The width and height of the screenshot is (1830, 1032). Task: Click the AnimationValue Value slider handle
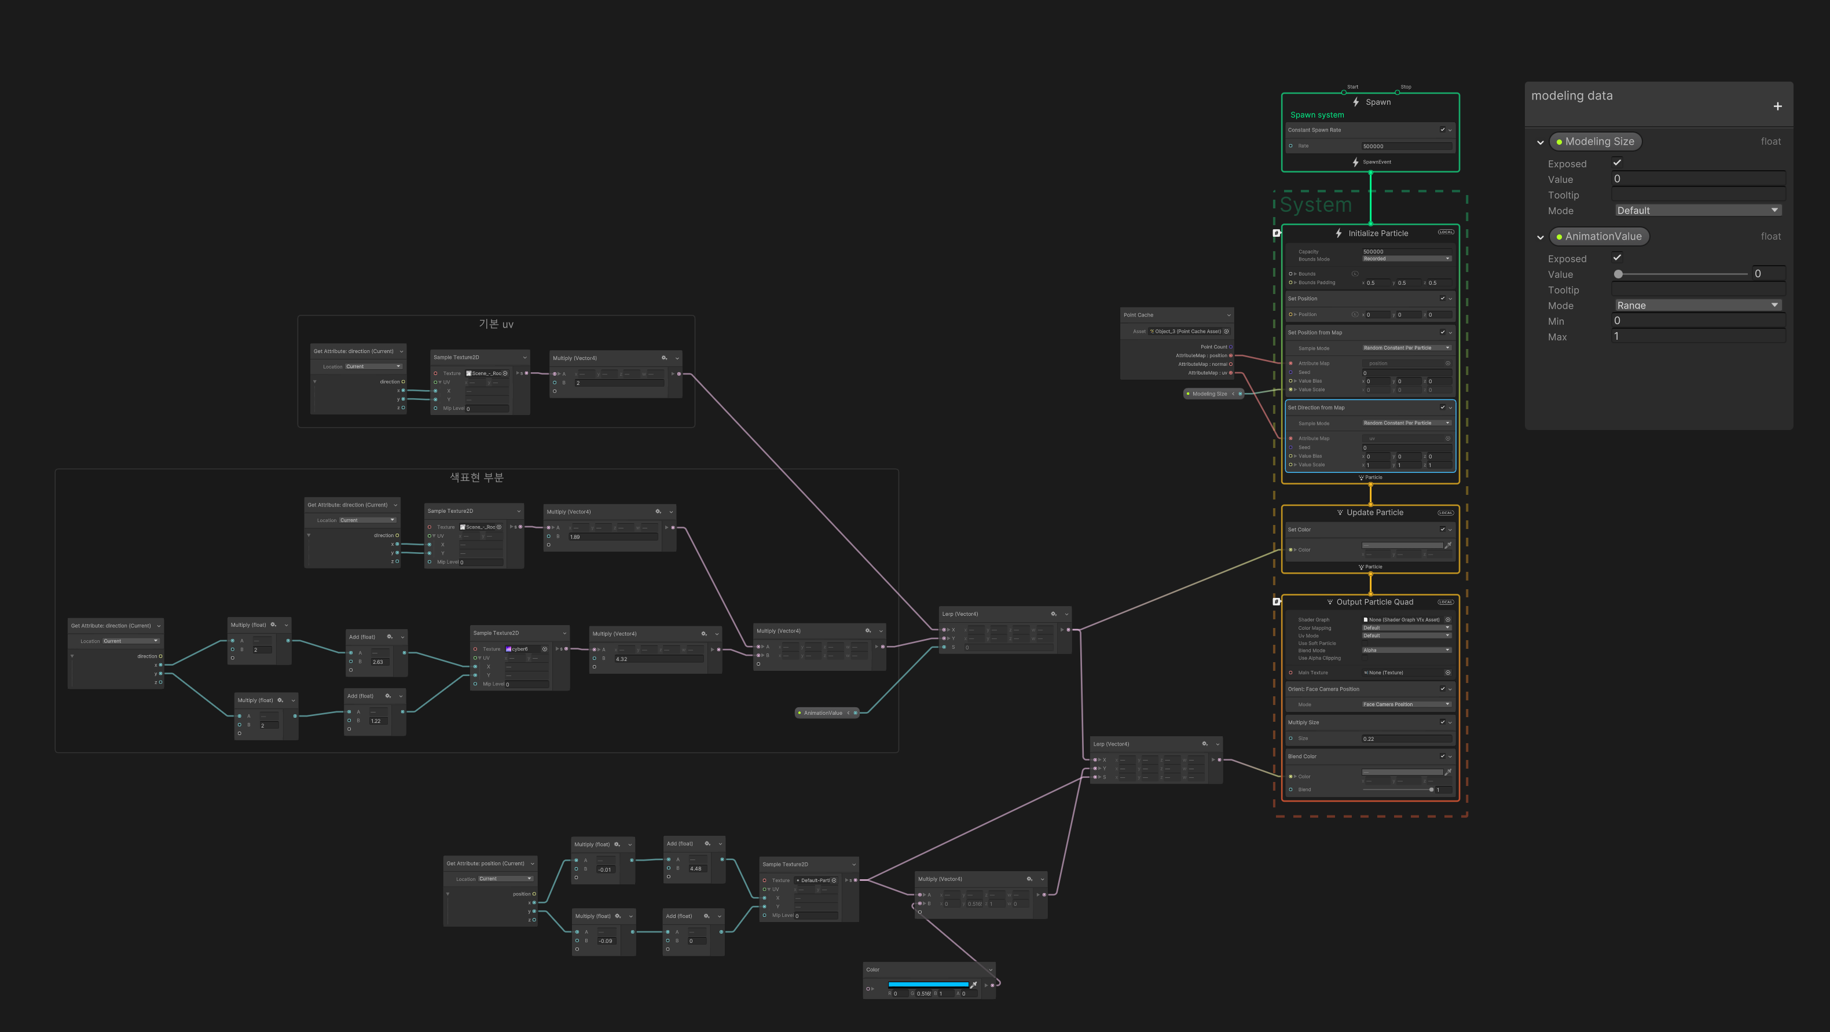pyautogui.click(x=1618, y=274)
